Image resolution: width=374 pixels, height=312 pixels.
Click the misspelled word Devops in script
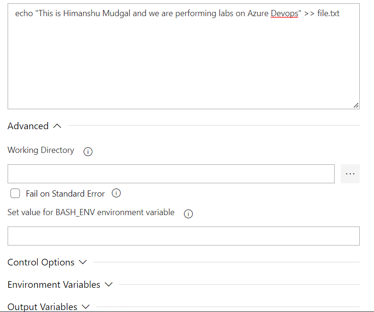point(284,14)
